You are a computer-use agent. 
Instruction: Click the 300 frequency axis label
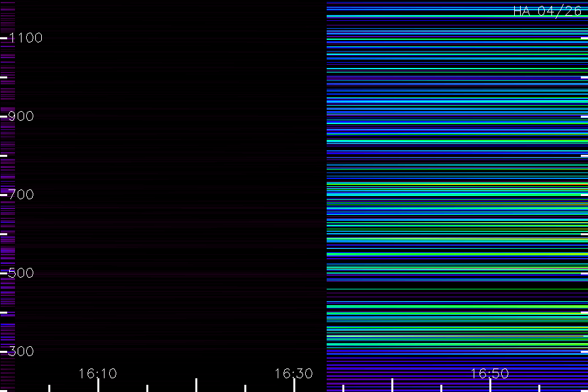coord(21,351)
